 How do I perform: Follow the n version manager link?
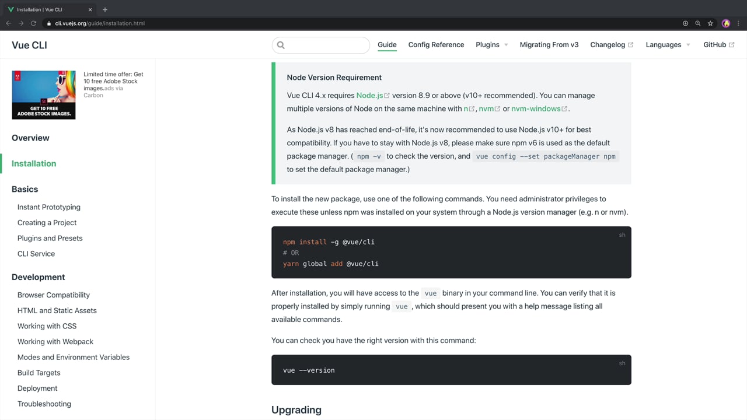pyautogui.click(x=466, y=108)
